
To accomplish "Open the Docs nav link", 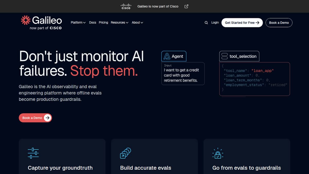I will click(x=92, y=23).
